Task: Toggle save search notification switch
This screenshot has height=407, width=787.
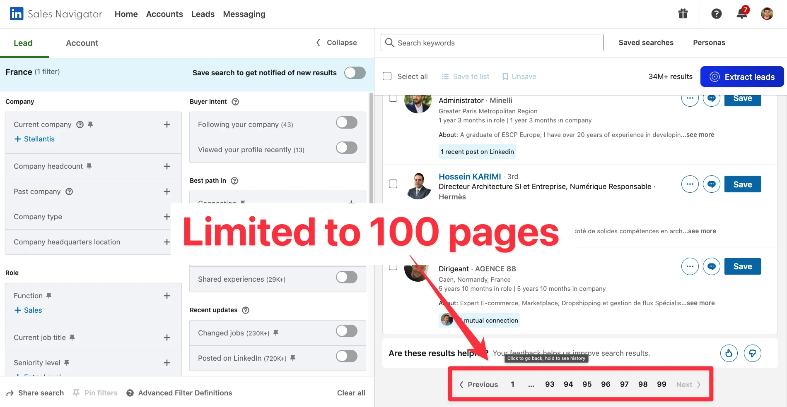Action: tap(355, 73)
